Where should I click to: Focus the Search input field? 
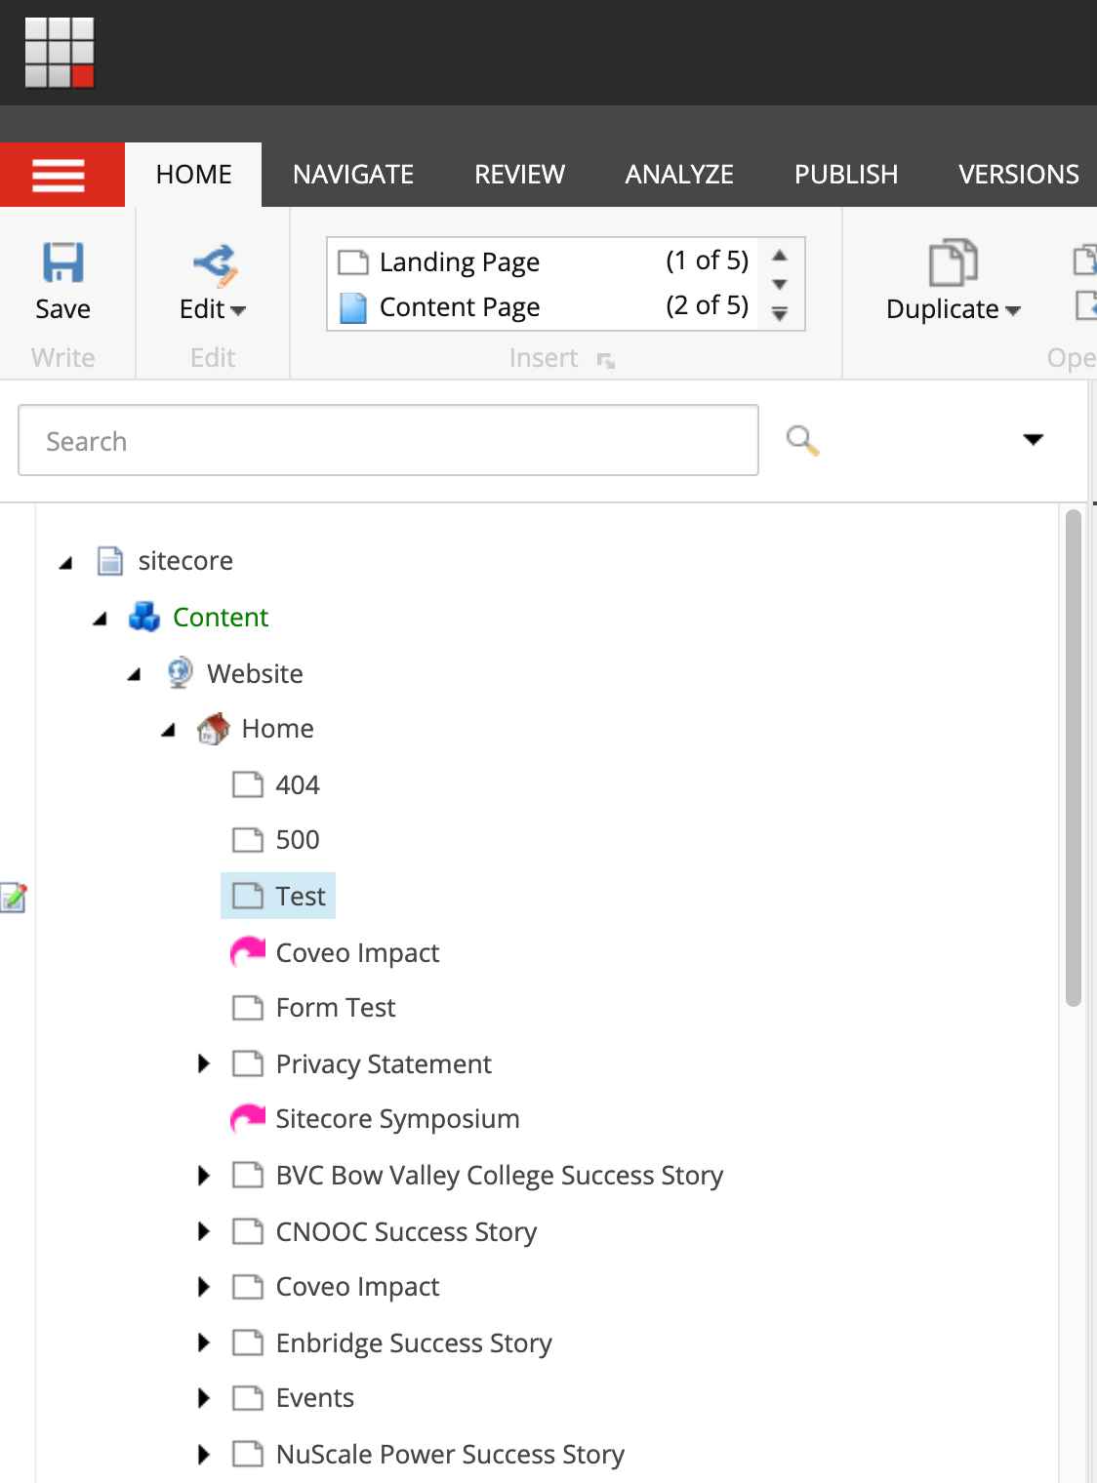click(388, 441)
